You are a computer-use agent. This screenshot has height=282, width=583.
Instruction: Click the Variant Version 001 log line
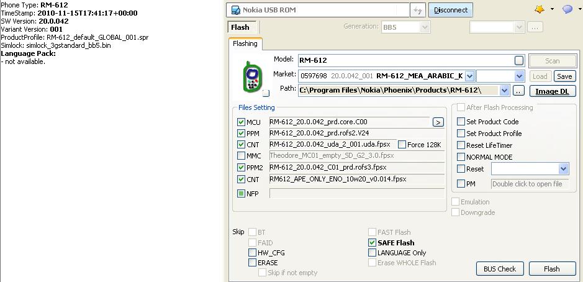click(x=32, y=29)
